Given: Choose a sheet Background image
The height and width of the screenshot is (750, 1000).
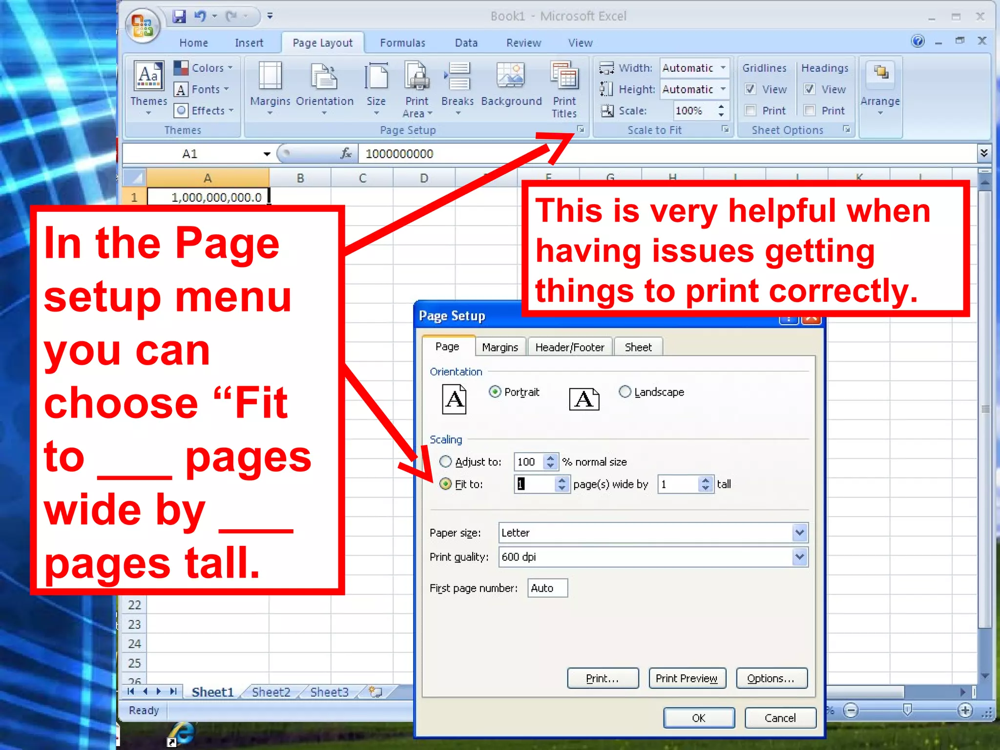Looking at the screenshot, I should pyautogui.click(x=511, y=84).
